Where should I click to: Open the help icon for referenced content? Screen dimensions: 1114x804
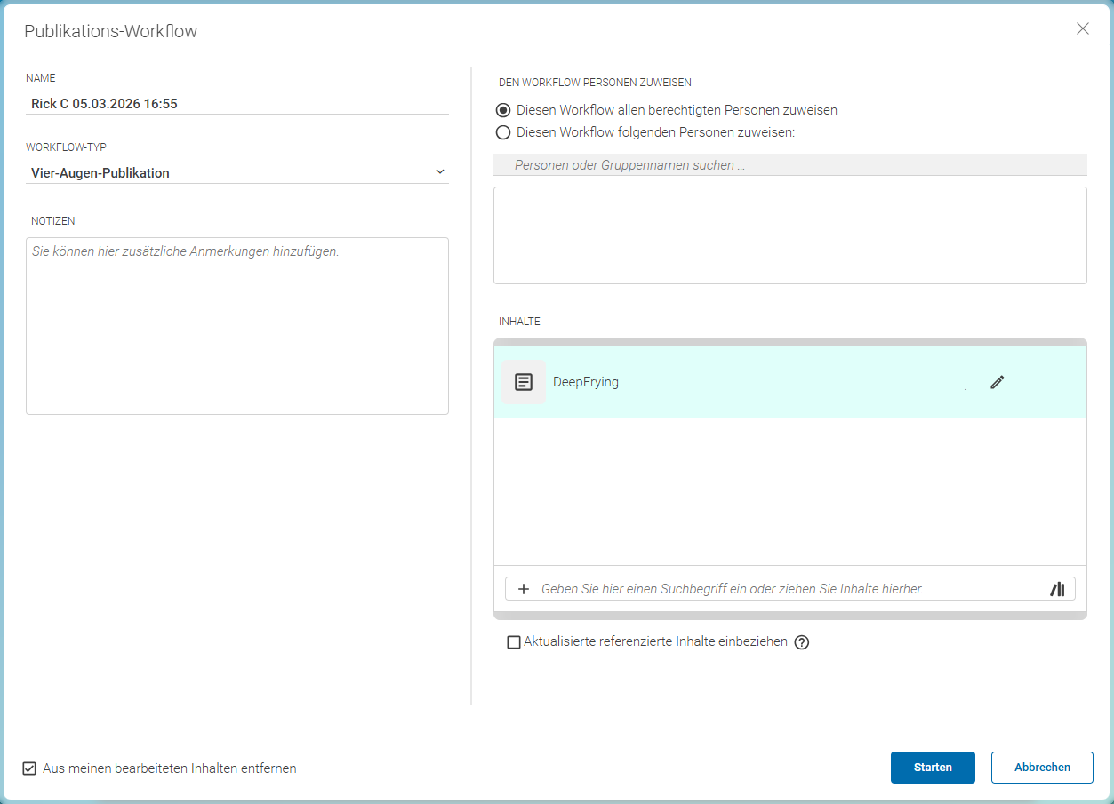[x=802, y=642]
